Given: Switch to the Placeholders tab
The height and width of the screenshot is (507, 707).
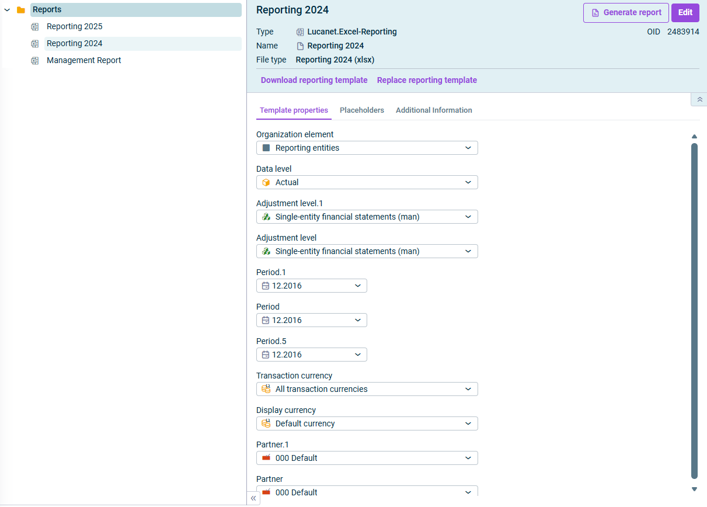Looking at the screenshot, I should 362,110.
